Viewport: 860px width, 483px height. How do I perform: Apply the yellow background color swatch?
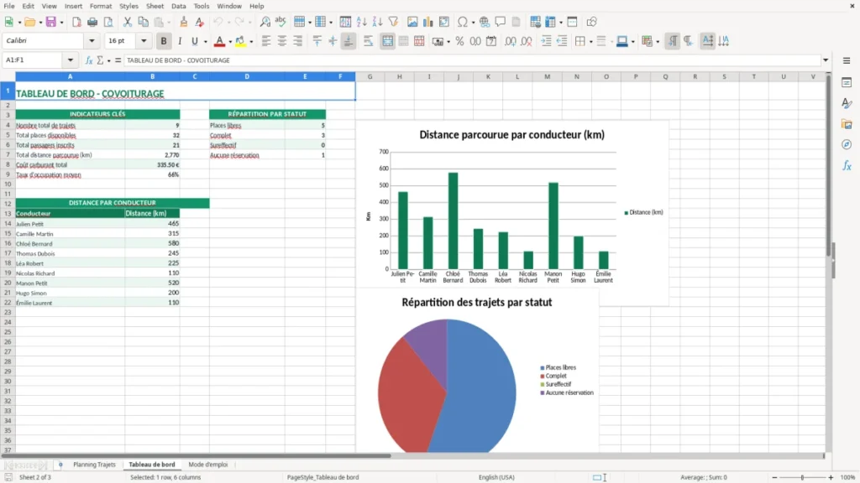[240, 41]
